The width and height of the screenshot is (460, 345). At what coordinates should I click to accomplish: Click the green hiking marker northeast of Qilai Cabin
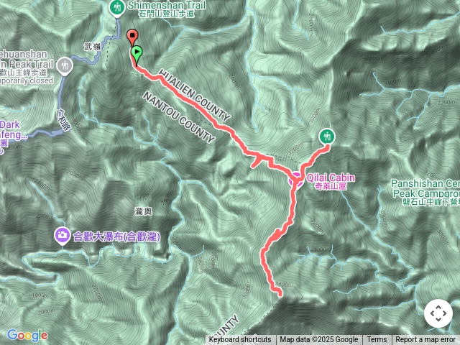pos(327,137)
